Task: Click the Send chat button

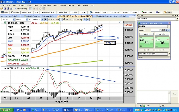Action: (174, 94)
